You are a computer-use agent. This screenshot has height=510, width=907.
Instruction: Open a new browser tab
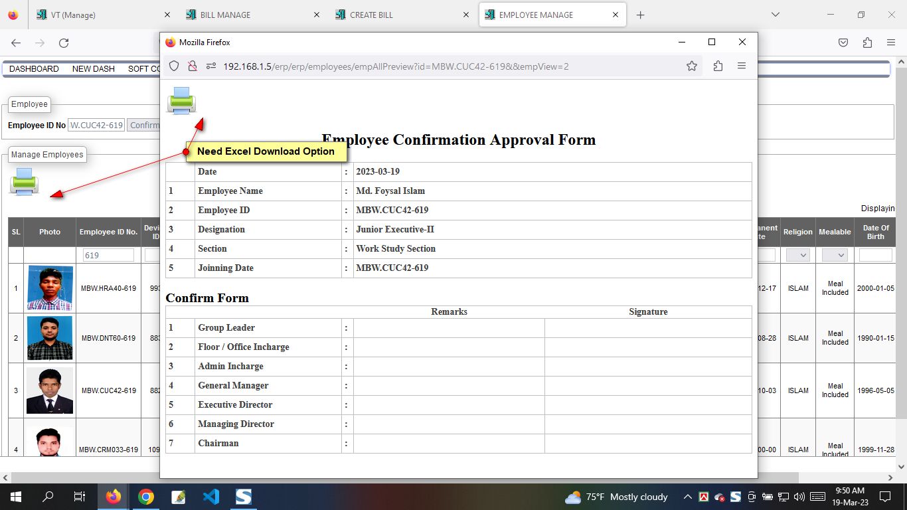[x=640, y=15]
